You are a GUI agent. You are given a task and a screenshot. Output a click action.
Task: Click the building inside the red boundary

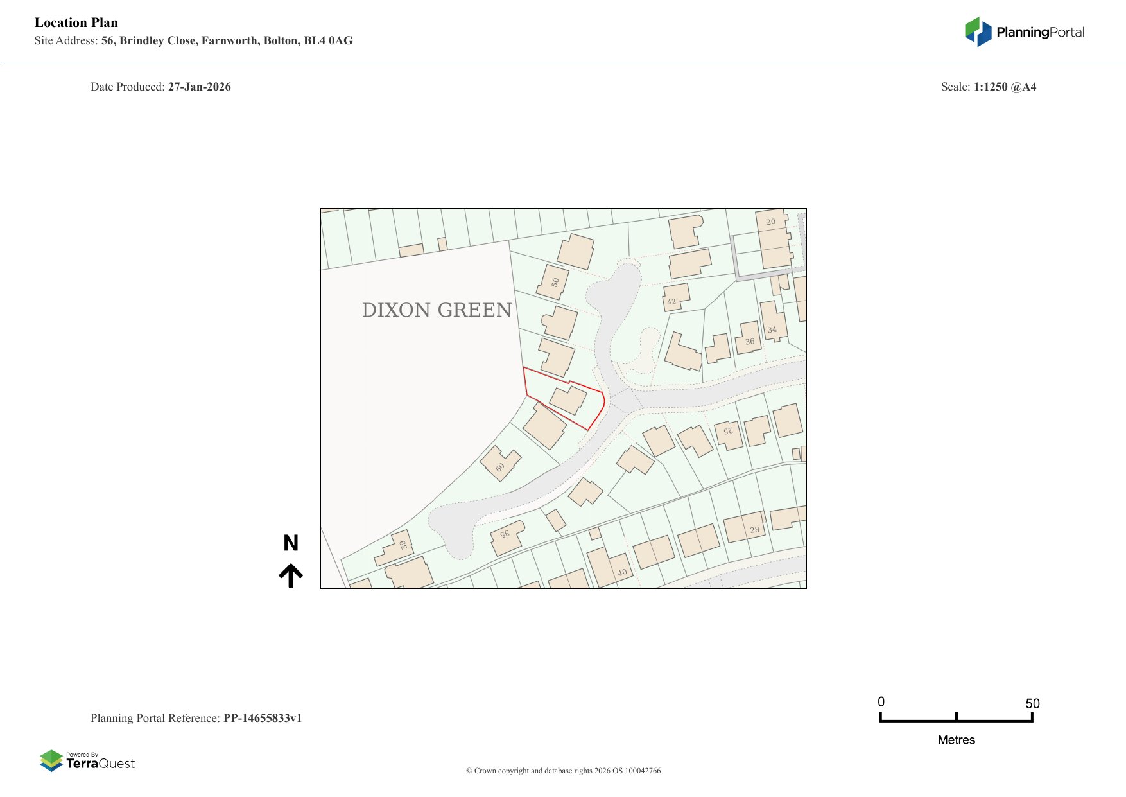point(568,399)
